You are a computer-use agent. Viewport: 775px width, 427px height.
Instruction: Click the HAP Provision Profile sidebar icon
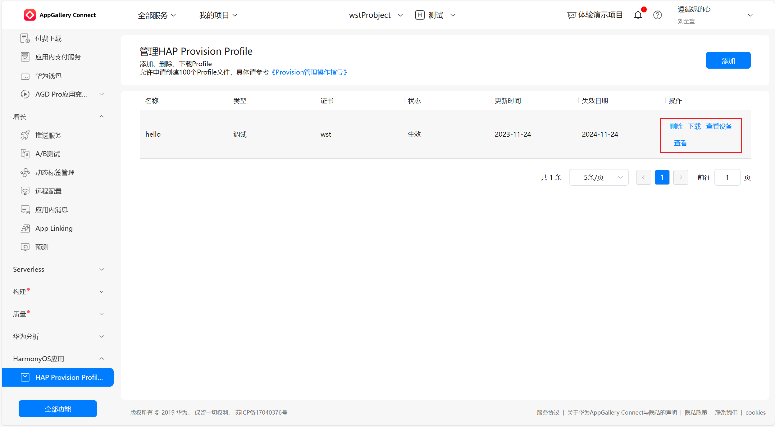25,377
